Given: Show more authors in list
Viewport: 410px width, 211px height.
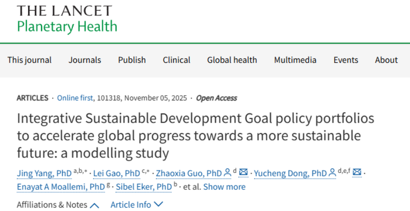Looking at the screenshot, I should click(224, 186).
